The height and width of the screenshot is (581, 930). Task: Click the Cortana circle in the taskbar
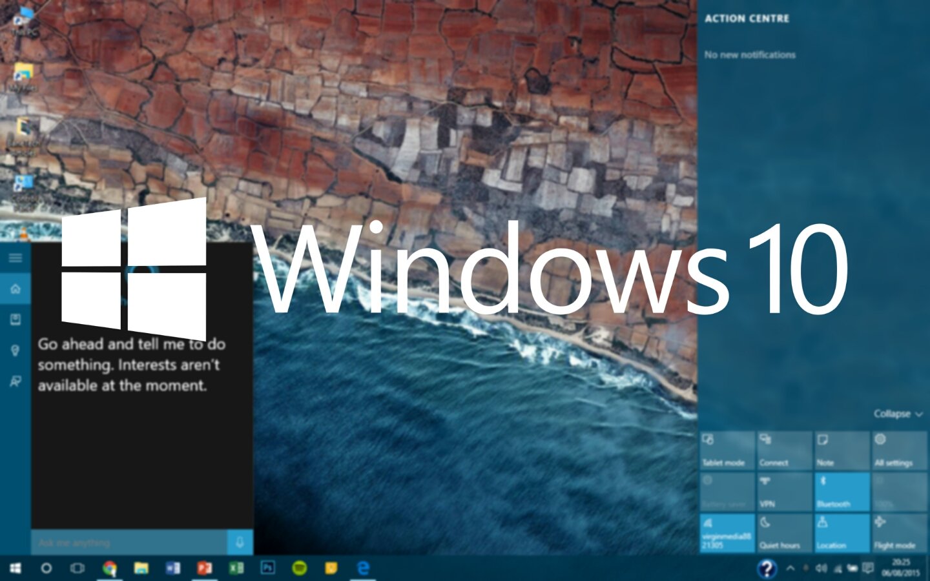(x=46, y=568)
